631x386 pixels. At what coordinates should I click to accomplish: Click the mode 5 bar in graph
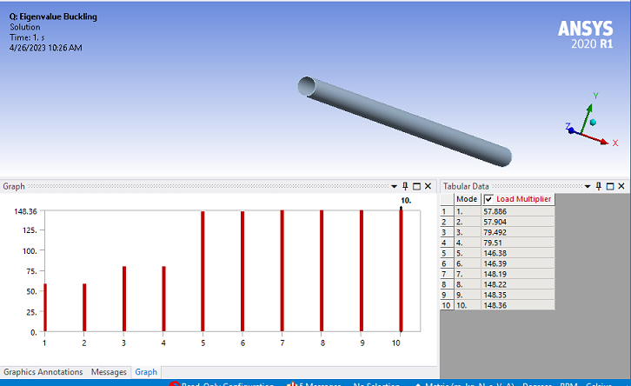tap(203, 271)
